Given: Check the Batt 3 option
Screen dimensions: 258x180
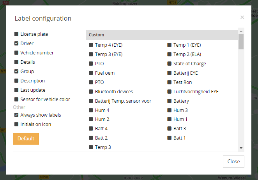Looking at the screenshot, I should [x=169, y=128].
